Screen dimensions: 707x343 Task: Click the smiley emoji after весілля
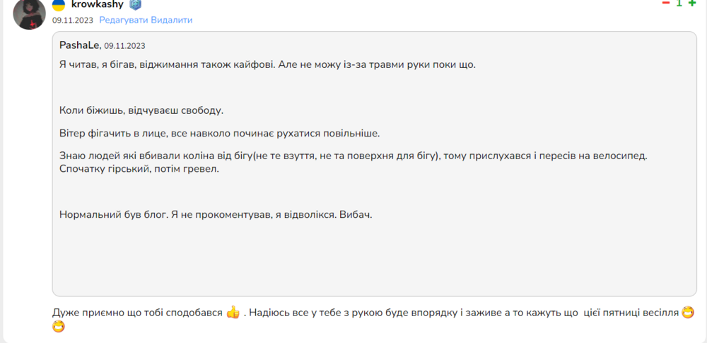click(x=688, y=313)
